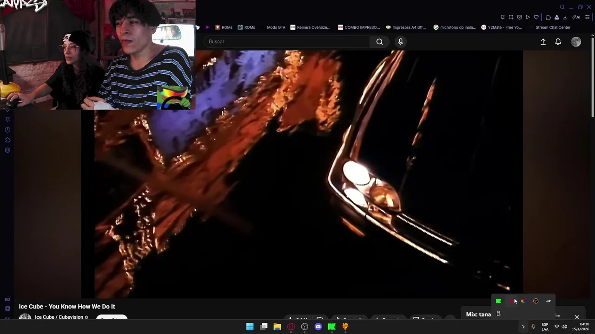Open the microfono dp inala bookmark
Image resolution: width=595 pixels, height=334 pixels.
tap(455, 27)
